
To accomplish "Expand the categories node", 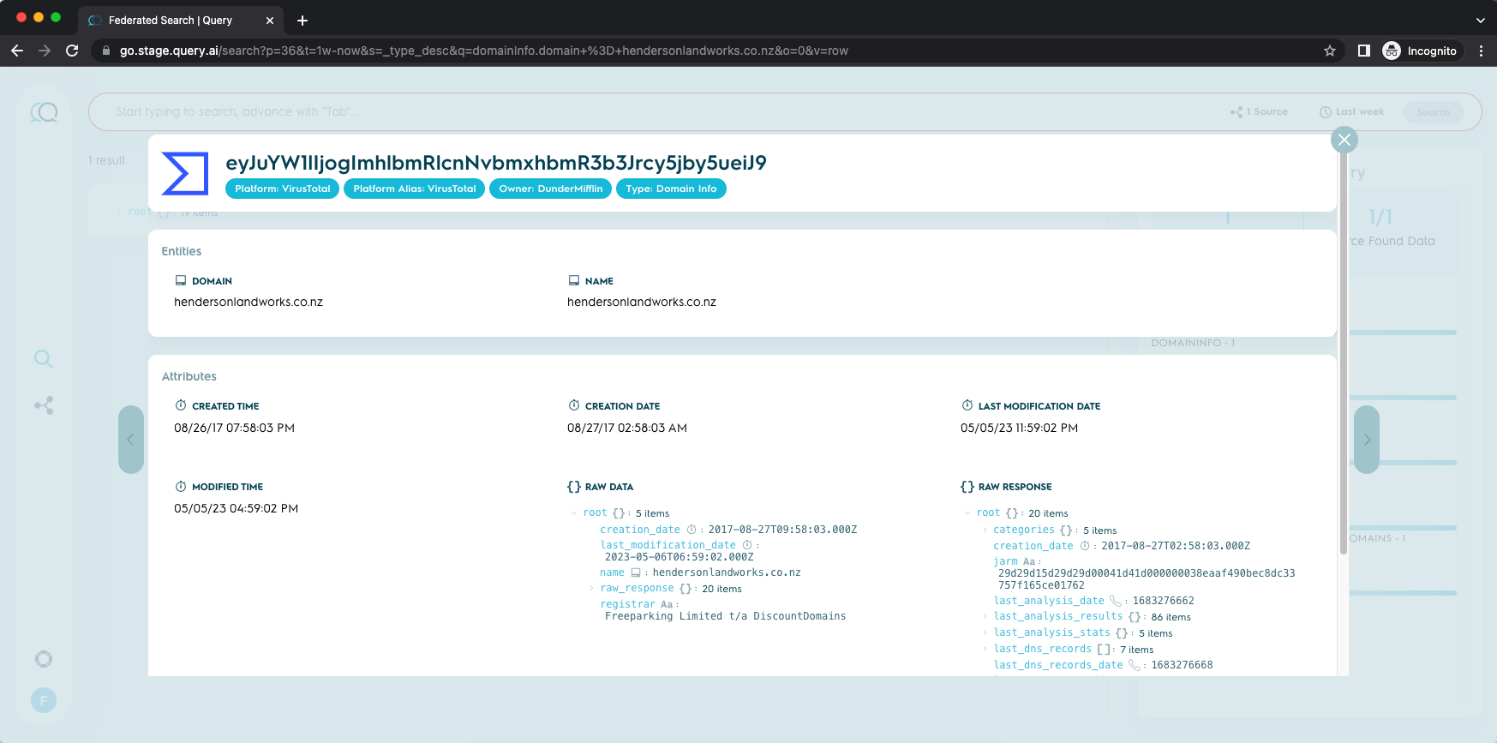I will (x=985, y=530).
